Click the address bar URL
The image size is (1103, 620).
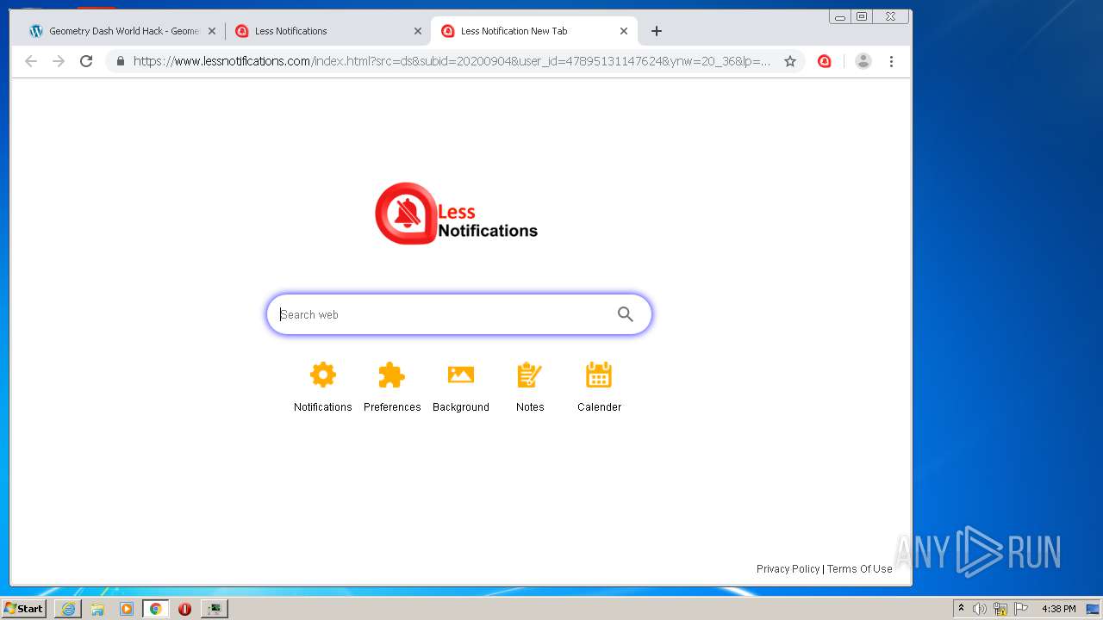[452, 61]
